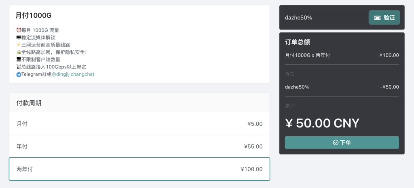Click the lock emoji beside 全线路高加密

pos(19,52)
